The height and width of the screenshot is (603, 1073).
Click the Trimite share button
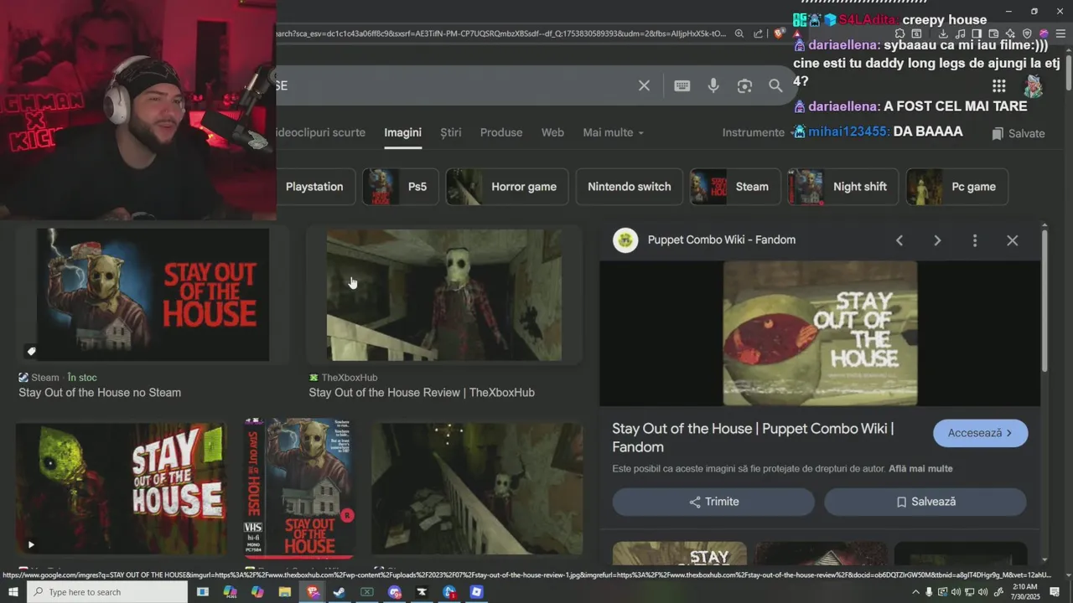pos(713,502)
